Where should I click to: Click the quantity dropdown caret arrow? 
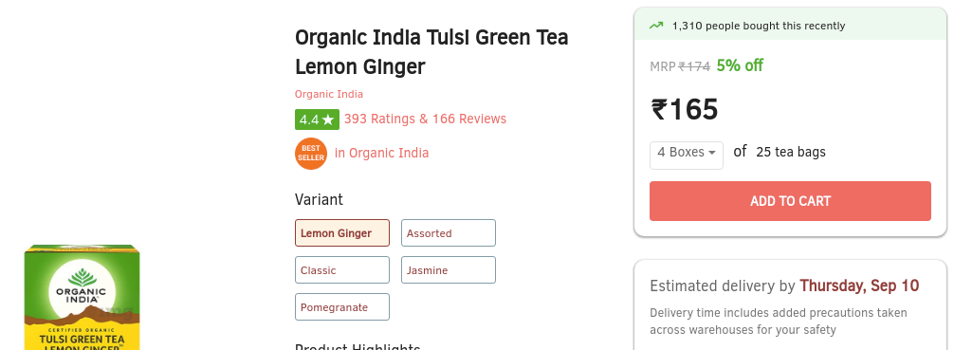point(712,153)
